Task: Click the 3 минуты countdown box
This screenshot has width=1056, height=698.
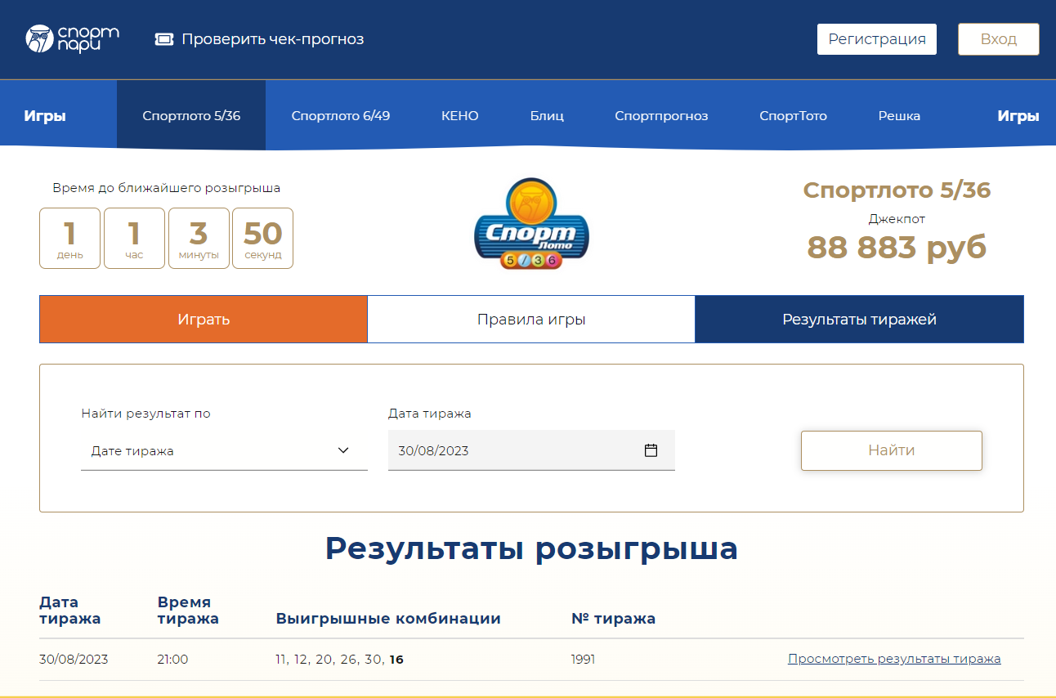Action: pyautogui.click(x=199, y=238)
